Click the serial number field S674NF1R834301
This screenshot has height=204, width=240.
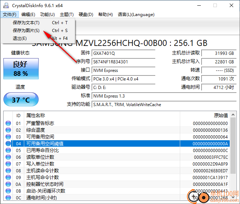point(123,62)
